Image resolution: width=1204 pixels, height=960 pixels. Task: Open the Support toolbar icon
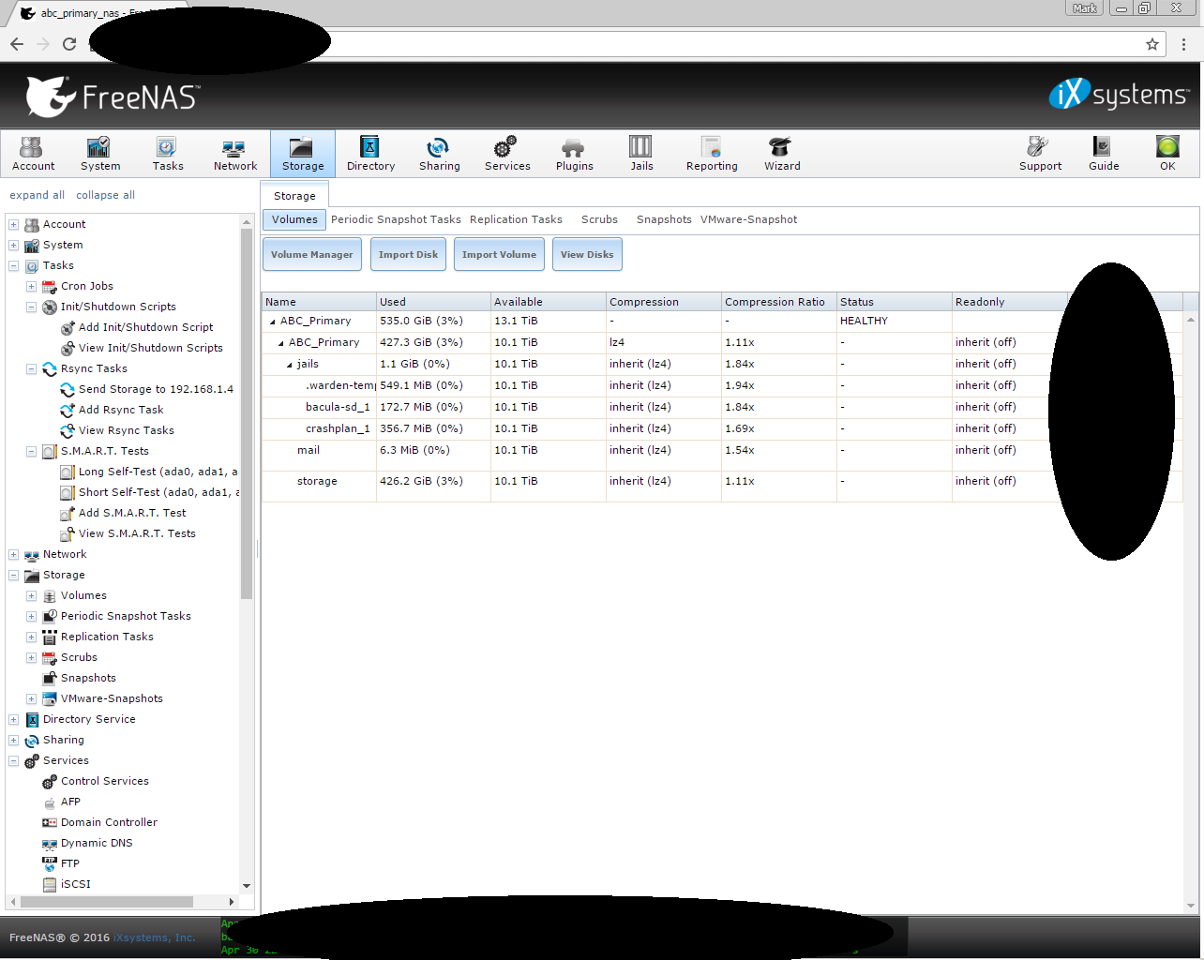(x=1040, y=154)
